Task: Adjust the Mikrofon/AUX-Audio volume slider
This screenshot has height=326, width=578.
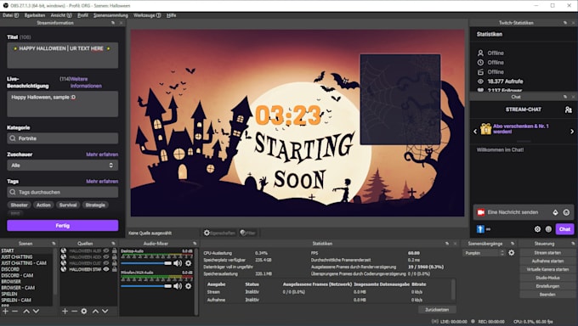Action: coord(146,286)
